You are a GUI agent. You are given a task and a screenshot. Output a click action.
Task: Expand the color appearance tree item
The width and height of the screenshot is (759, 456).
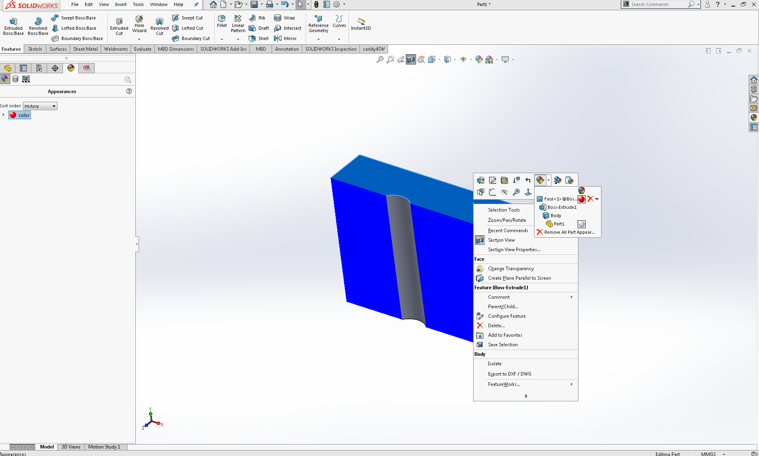tap(4, 115)
